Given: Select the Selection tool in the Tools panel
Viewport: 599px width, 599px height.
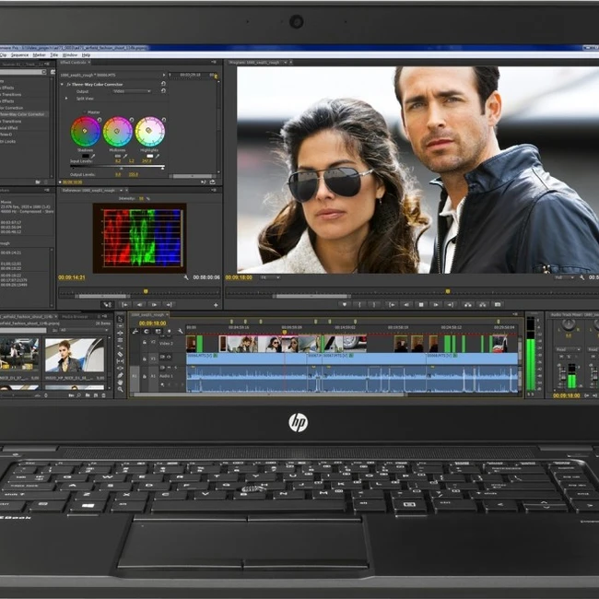Looking at the screenshot, I should 121,319.
